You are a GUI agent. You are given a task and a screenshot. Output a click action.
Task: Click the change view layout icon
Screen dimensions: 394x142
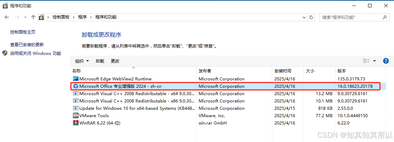[366, 61]
